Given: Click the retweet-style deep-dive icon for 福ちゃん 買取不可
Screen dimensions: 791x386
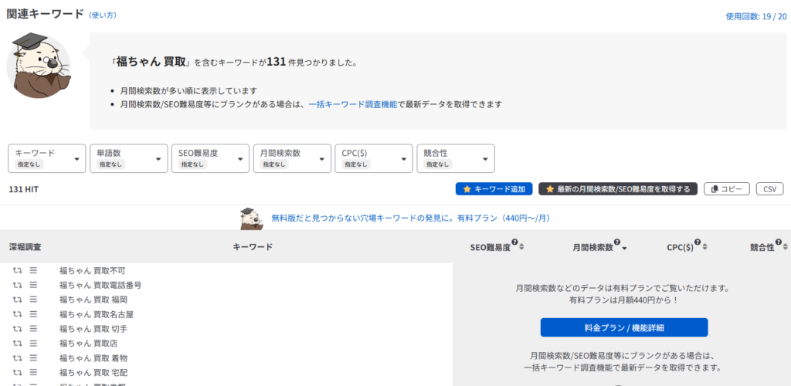Looking at the screenshot, I should 18,271.
